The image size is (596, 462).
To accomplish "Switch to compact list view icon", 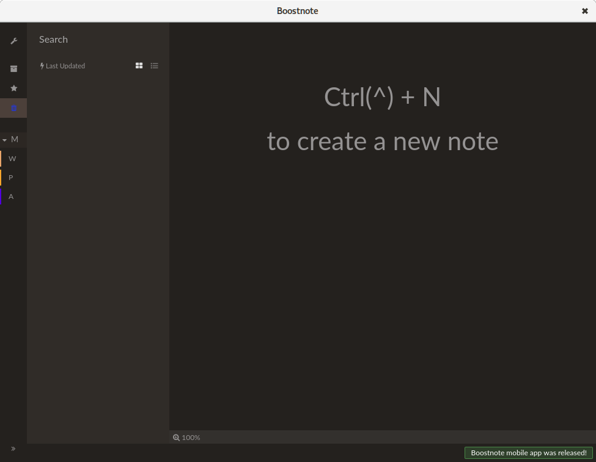I will point(154,66).
